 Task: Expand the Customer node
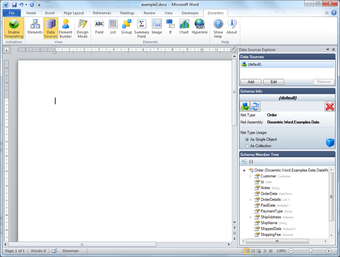251,176
